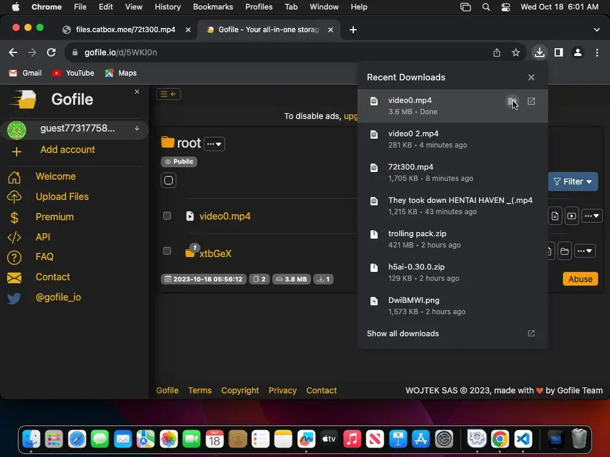Click download icon on video0.mp4 row

(555, 216)
